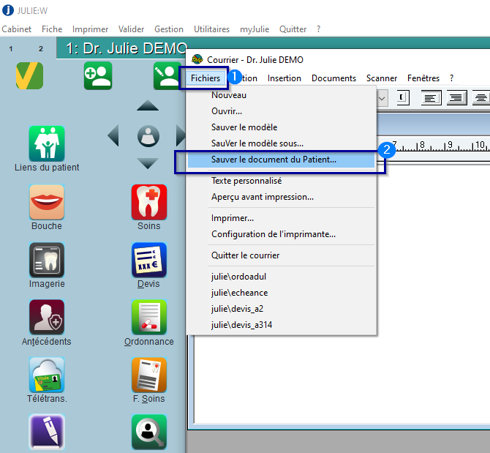The height and width of the screenshot is (453, 490).
Task: Open the ? menu in JULIE:W menubar
Action: [318, 29]
